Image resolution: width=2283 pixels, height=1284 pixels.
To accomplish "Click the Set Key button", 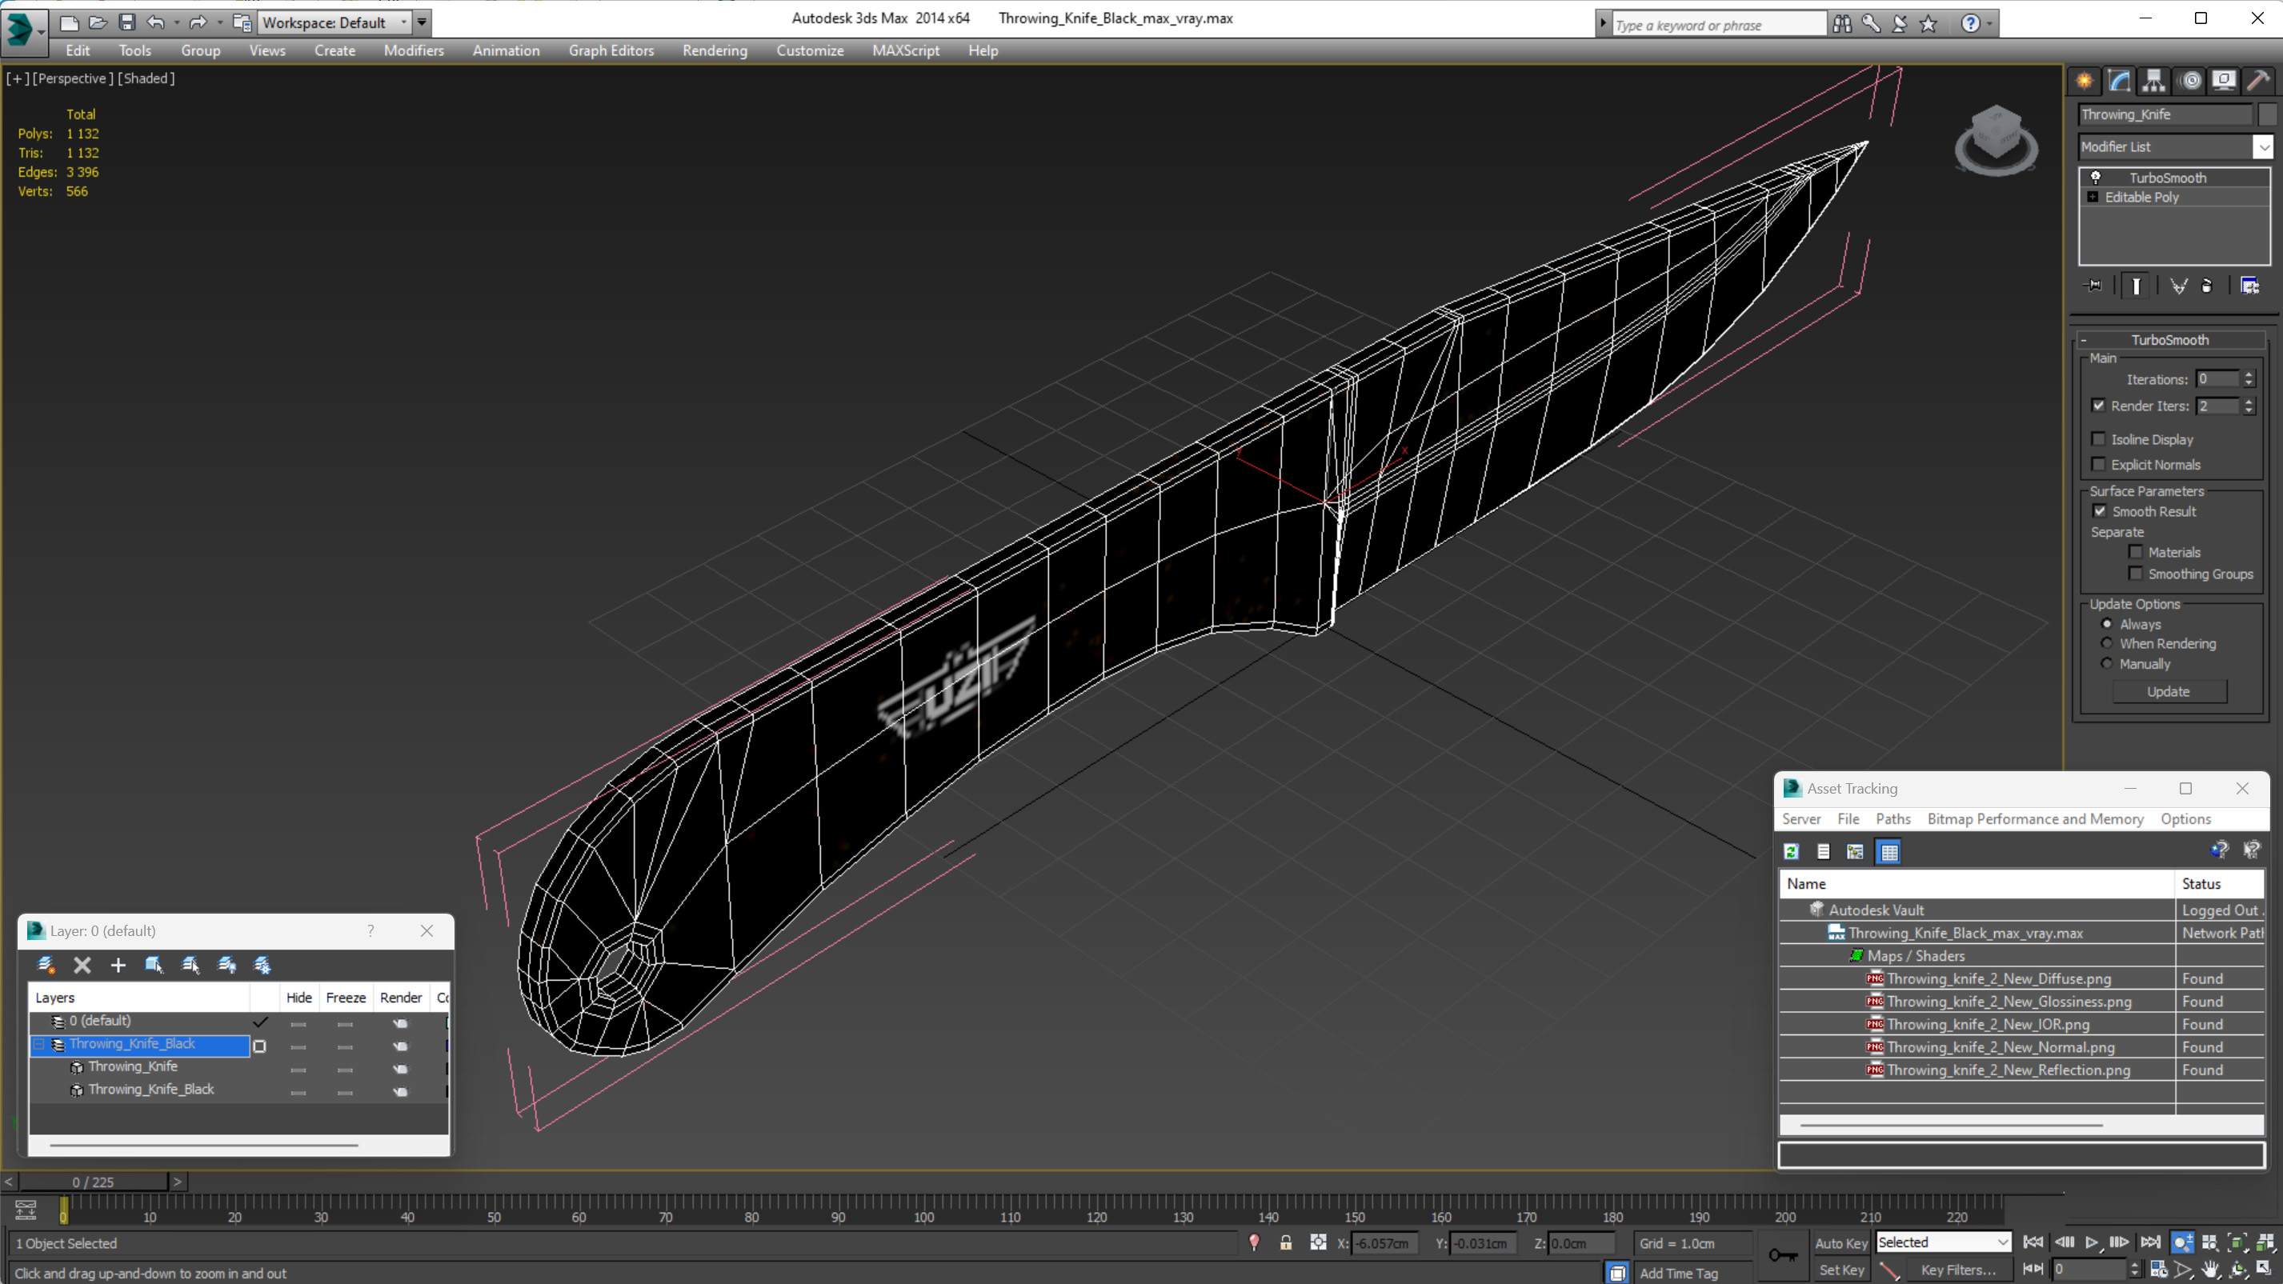I will pyautogui.click(x=1840, y=1270).
